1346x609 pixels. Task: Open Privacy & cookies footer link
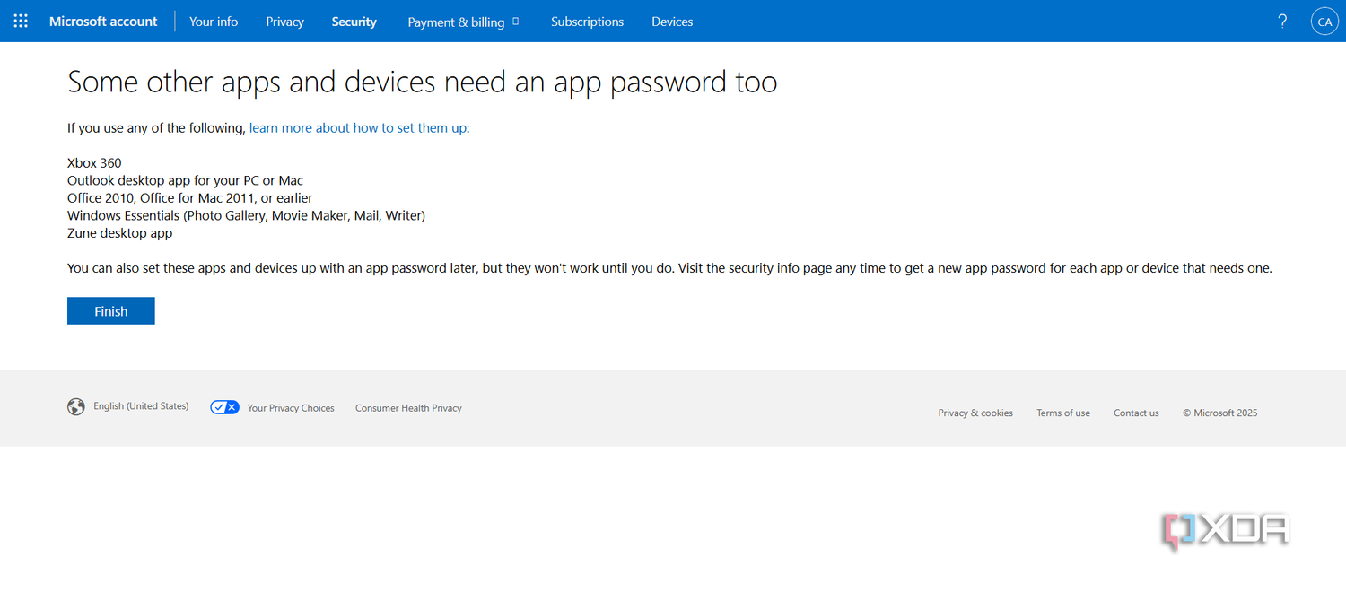pos(975,413)
